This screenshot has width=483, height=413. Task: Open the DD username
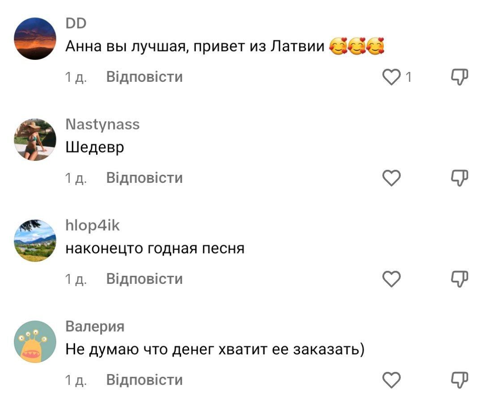pyautogui.click(x=76, y=23)
